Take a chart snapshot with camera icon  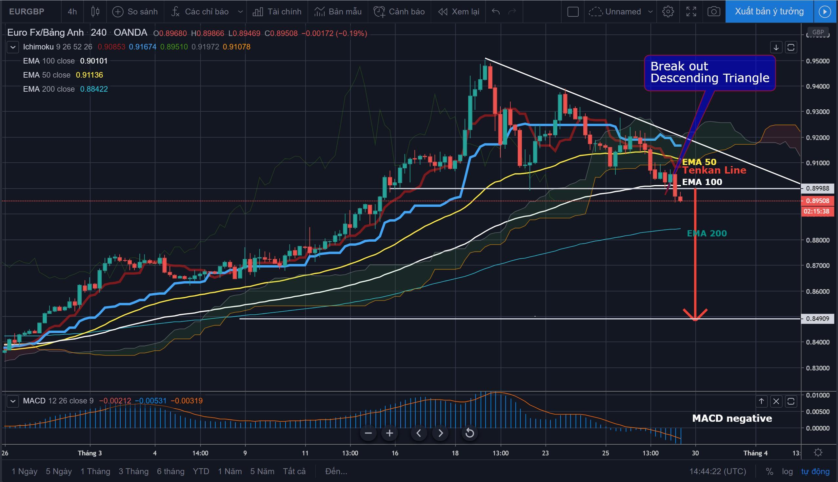click(x=714, y=11)
